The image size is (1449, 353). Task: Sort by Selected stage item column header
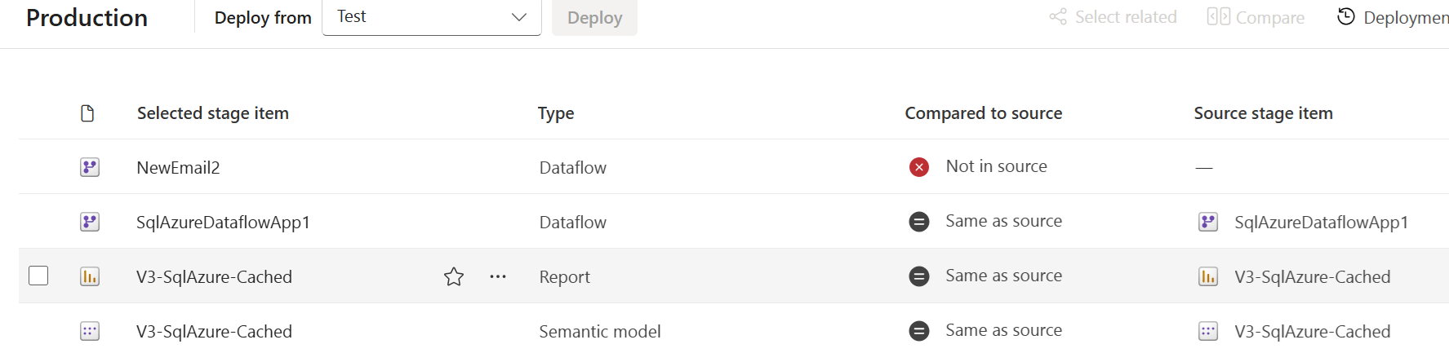pyautogui.click(x=213, y=113)
